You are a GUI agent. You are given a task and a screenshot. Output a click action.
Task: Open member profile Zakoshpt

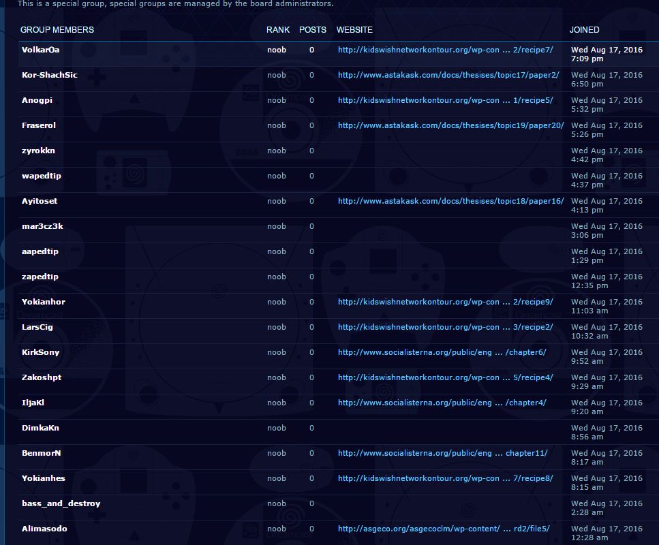(42, 378)
